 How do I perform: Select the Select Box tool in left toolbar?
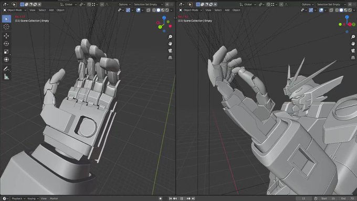(6, 19)
